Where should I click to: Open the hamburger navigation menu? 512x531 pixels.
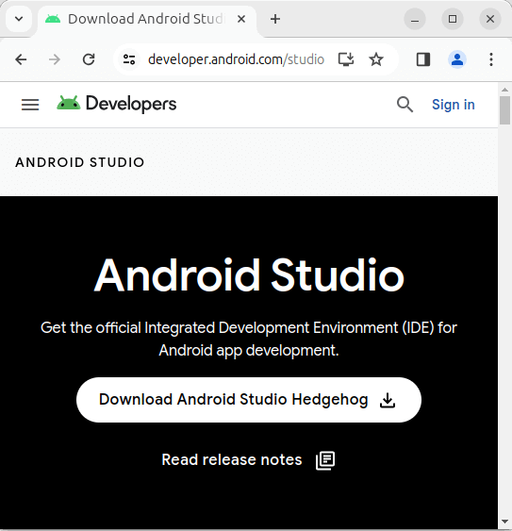point(30,105)
